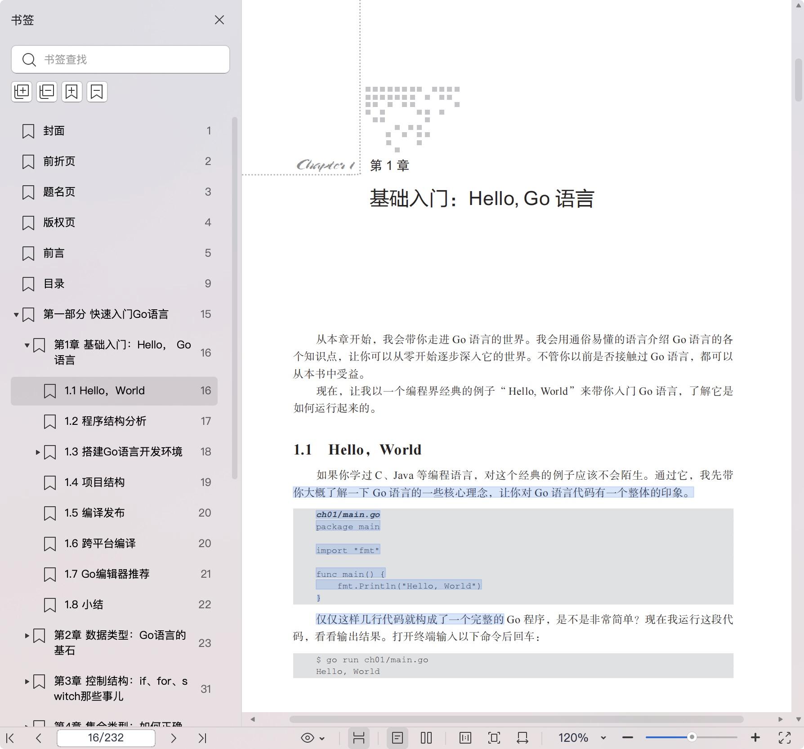Viewport: 804px width, 749px height.
Task: Select 1.1 Hello, World bookmark
Action: 114,391
